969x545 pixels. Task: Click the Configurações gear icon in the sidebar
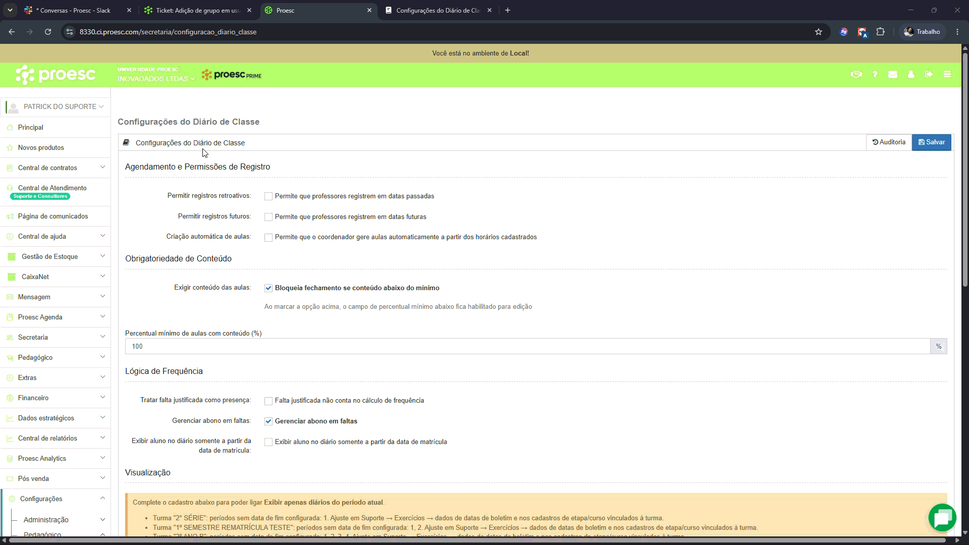pos(12,499)
